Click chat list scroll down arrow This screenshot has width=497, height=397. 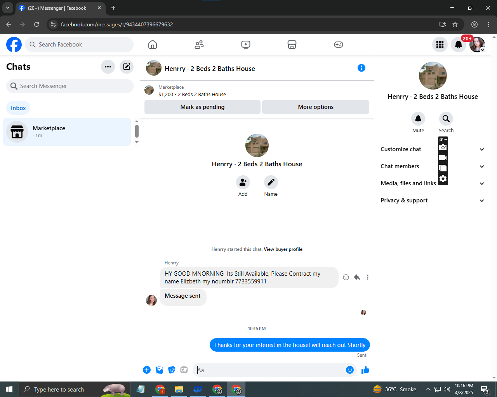[137, 142]
